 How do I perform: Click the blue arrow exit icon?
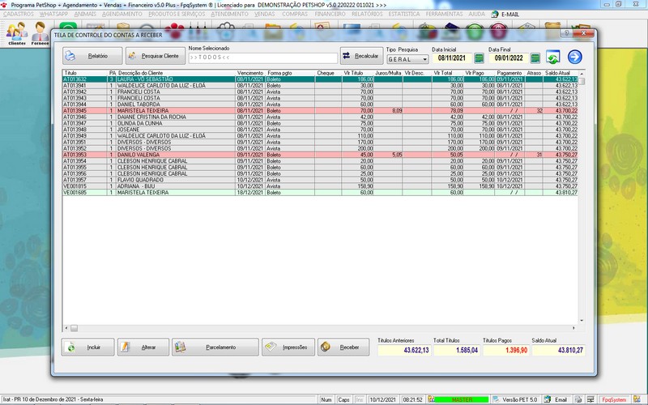[x=575, y=57]
